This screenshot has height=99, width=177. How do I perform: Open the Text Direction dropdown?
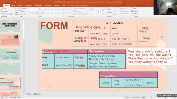79,9
